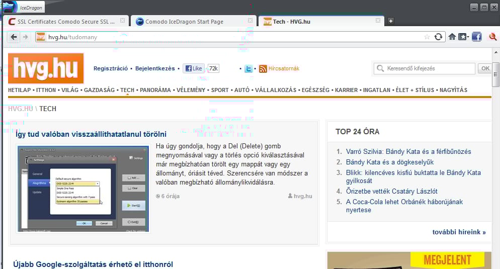500x269 pixels.
Task: Open the EGÉSZSÉG section
Action: [316, 90]
